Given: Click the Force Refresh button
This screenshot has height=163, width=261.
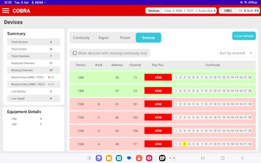Looking at the screenshot, I should (244, 36).
